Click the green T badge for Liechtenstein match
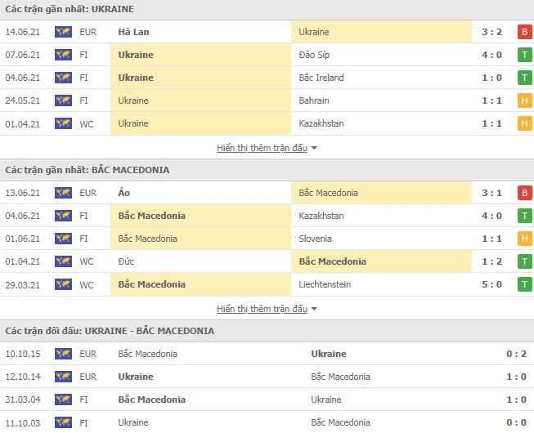Screen dimensions: 534x433 click(x=524, y=284)
